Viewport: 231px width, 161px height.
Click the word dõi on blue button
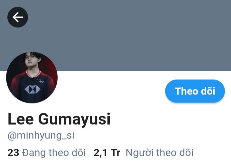tap(208, 91)
